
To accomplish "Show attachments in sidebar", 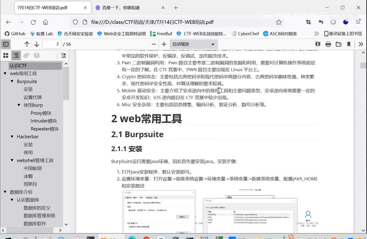I will click(x=26, y=55).
